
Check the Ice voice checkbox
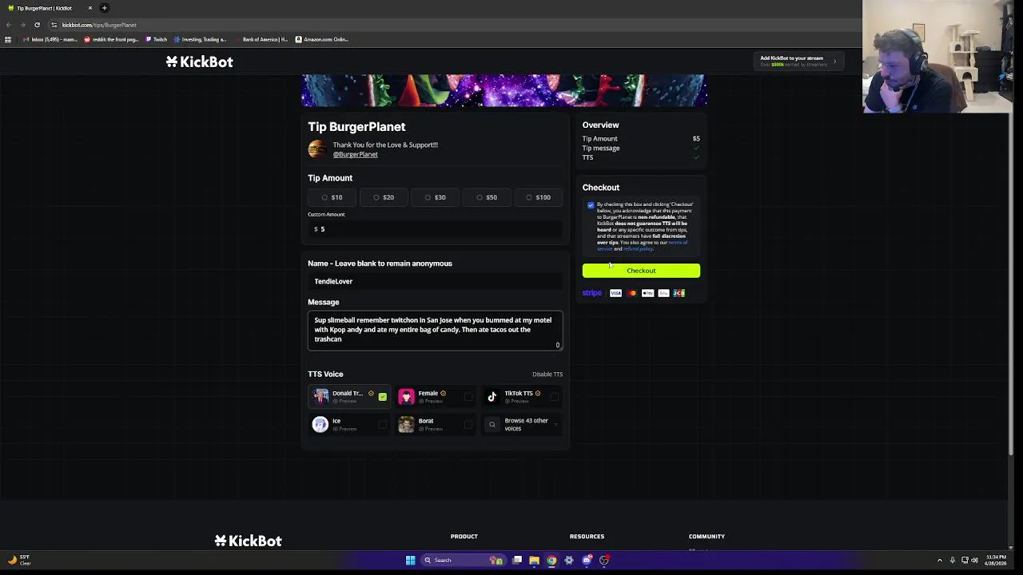pos(383,424)
